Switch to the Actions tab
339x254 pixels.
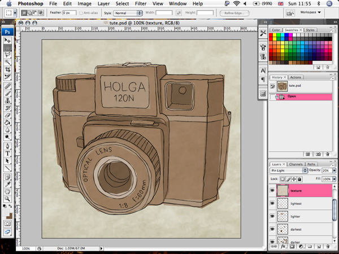(x=295, y=77)
